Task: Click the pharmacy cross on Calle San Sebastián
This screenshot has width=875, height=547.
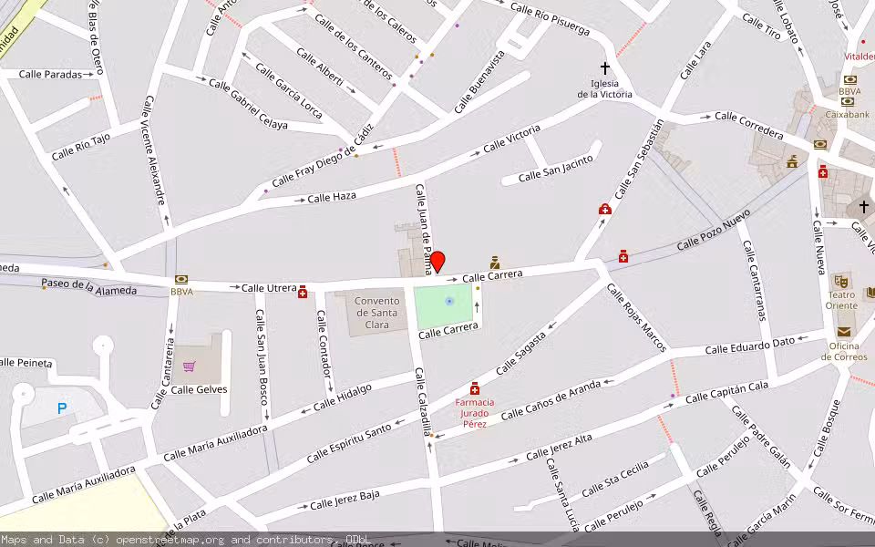Action: (605, 210)
